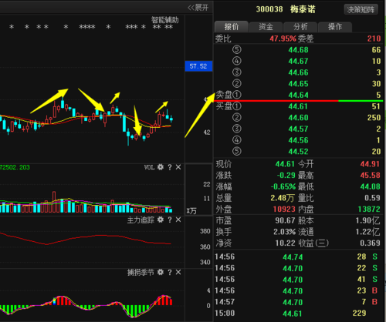386x322 pixels.
Task: Select buy level 4 price 44.56
Action: click(299, 140)
